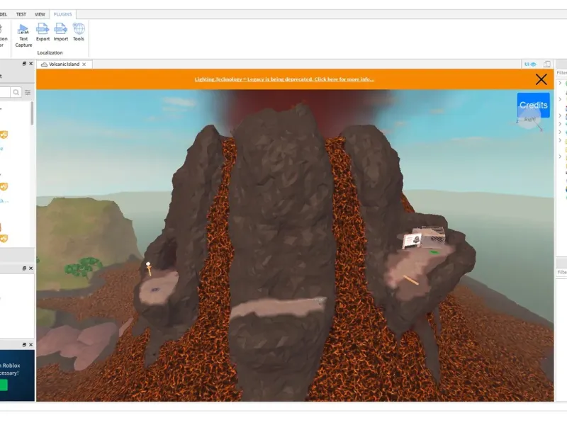The height and width of the screenshot is (425, 567).
Task: Click the toolbox search magnifier icon
Action: coord(16,93)
